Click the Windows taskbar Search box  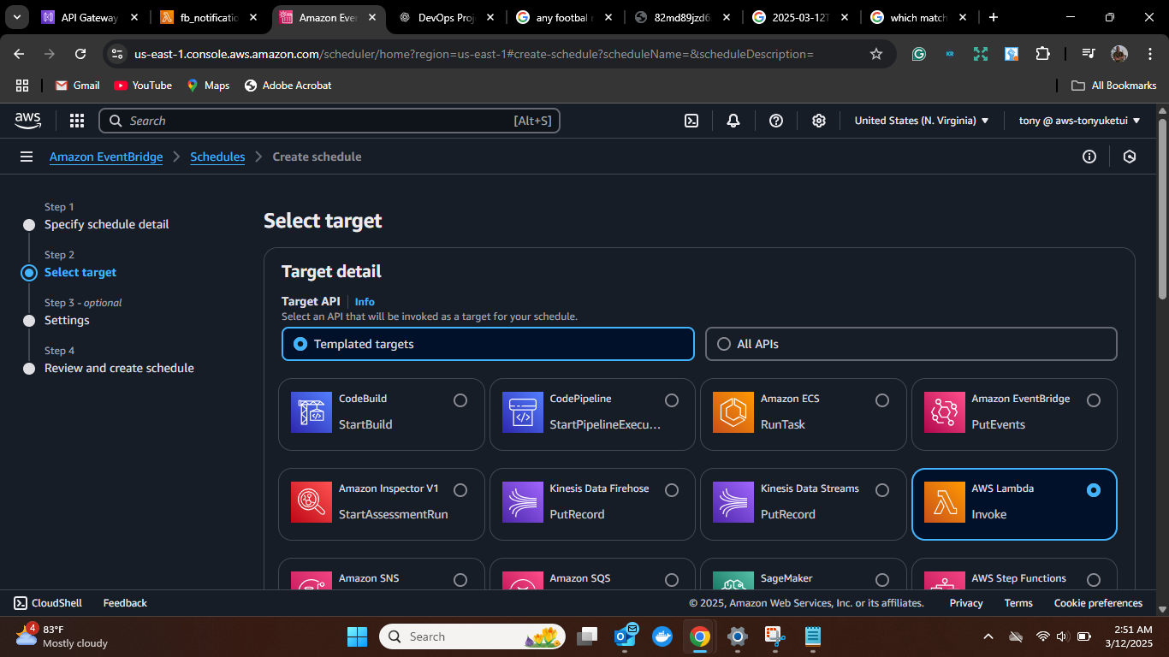(x=472, y=636)
